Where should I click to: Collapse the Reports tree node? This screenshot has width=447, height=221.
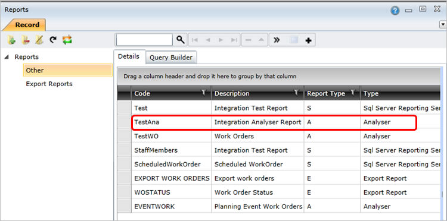(x=7, y=57)
